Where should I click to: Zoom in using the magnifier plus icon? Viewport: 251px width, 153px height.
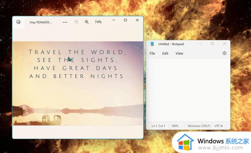click(x=87, y=22)
